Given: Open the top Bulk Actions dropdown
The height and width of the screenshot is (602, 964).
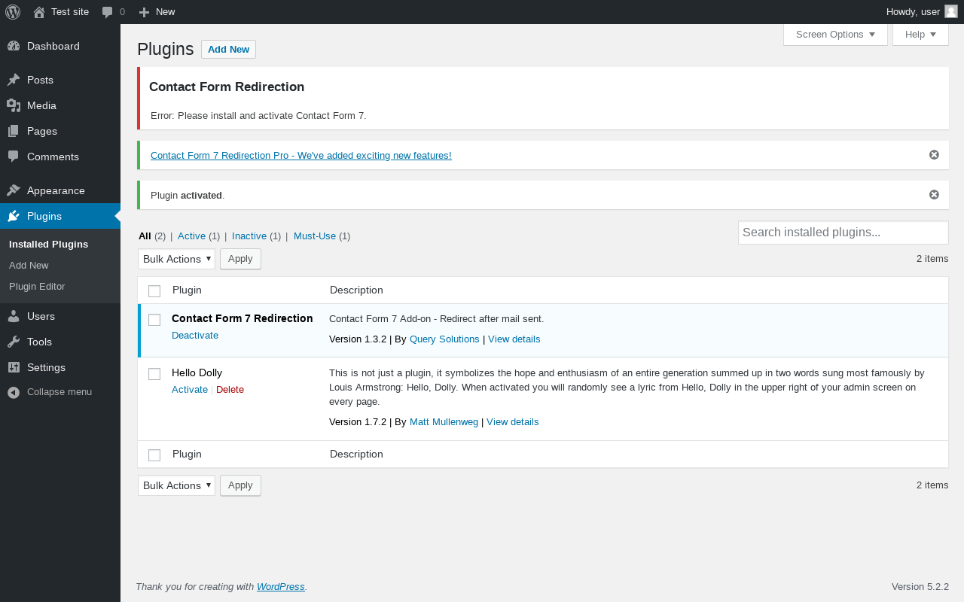Looking at the screenshot, I should pyautogui.click(x=176, y=259).
